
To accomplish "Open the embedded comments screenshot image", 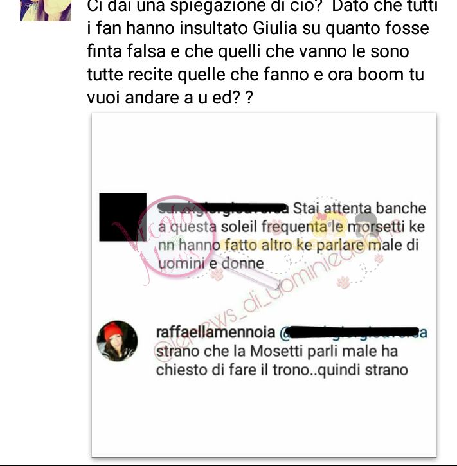I will [264, 285].
